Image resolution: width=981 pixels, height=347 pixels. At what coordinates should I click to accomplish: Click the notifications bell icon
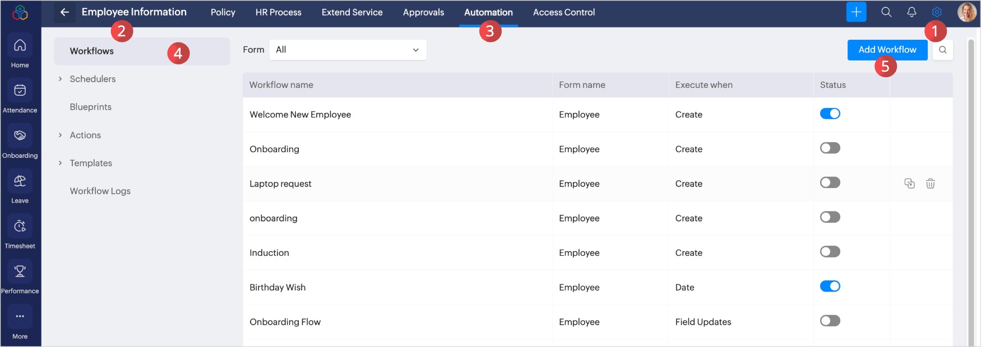click(x=911, y=12)
